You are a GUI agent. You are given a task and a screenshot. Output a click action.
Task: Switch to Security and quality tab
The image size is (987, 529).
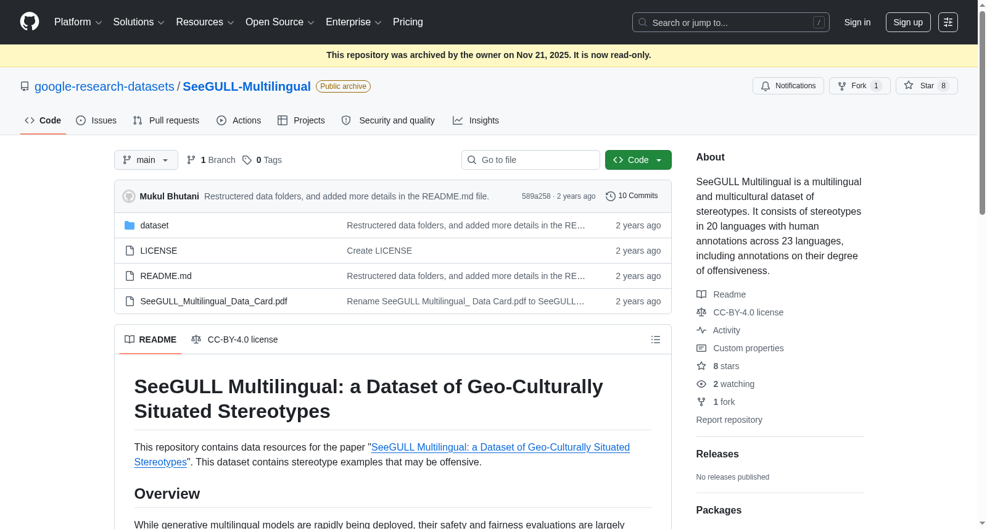tap(388, 120)
